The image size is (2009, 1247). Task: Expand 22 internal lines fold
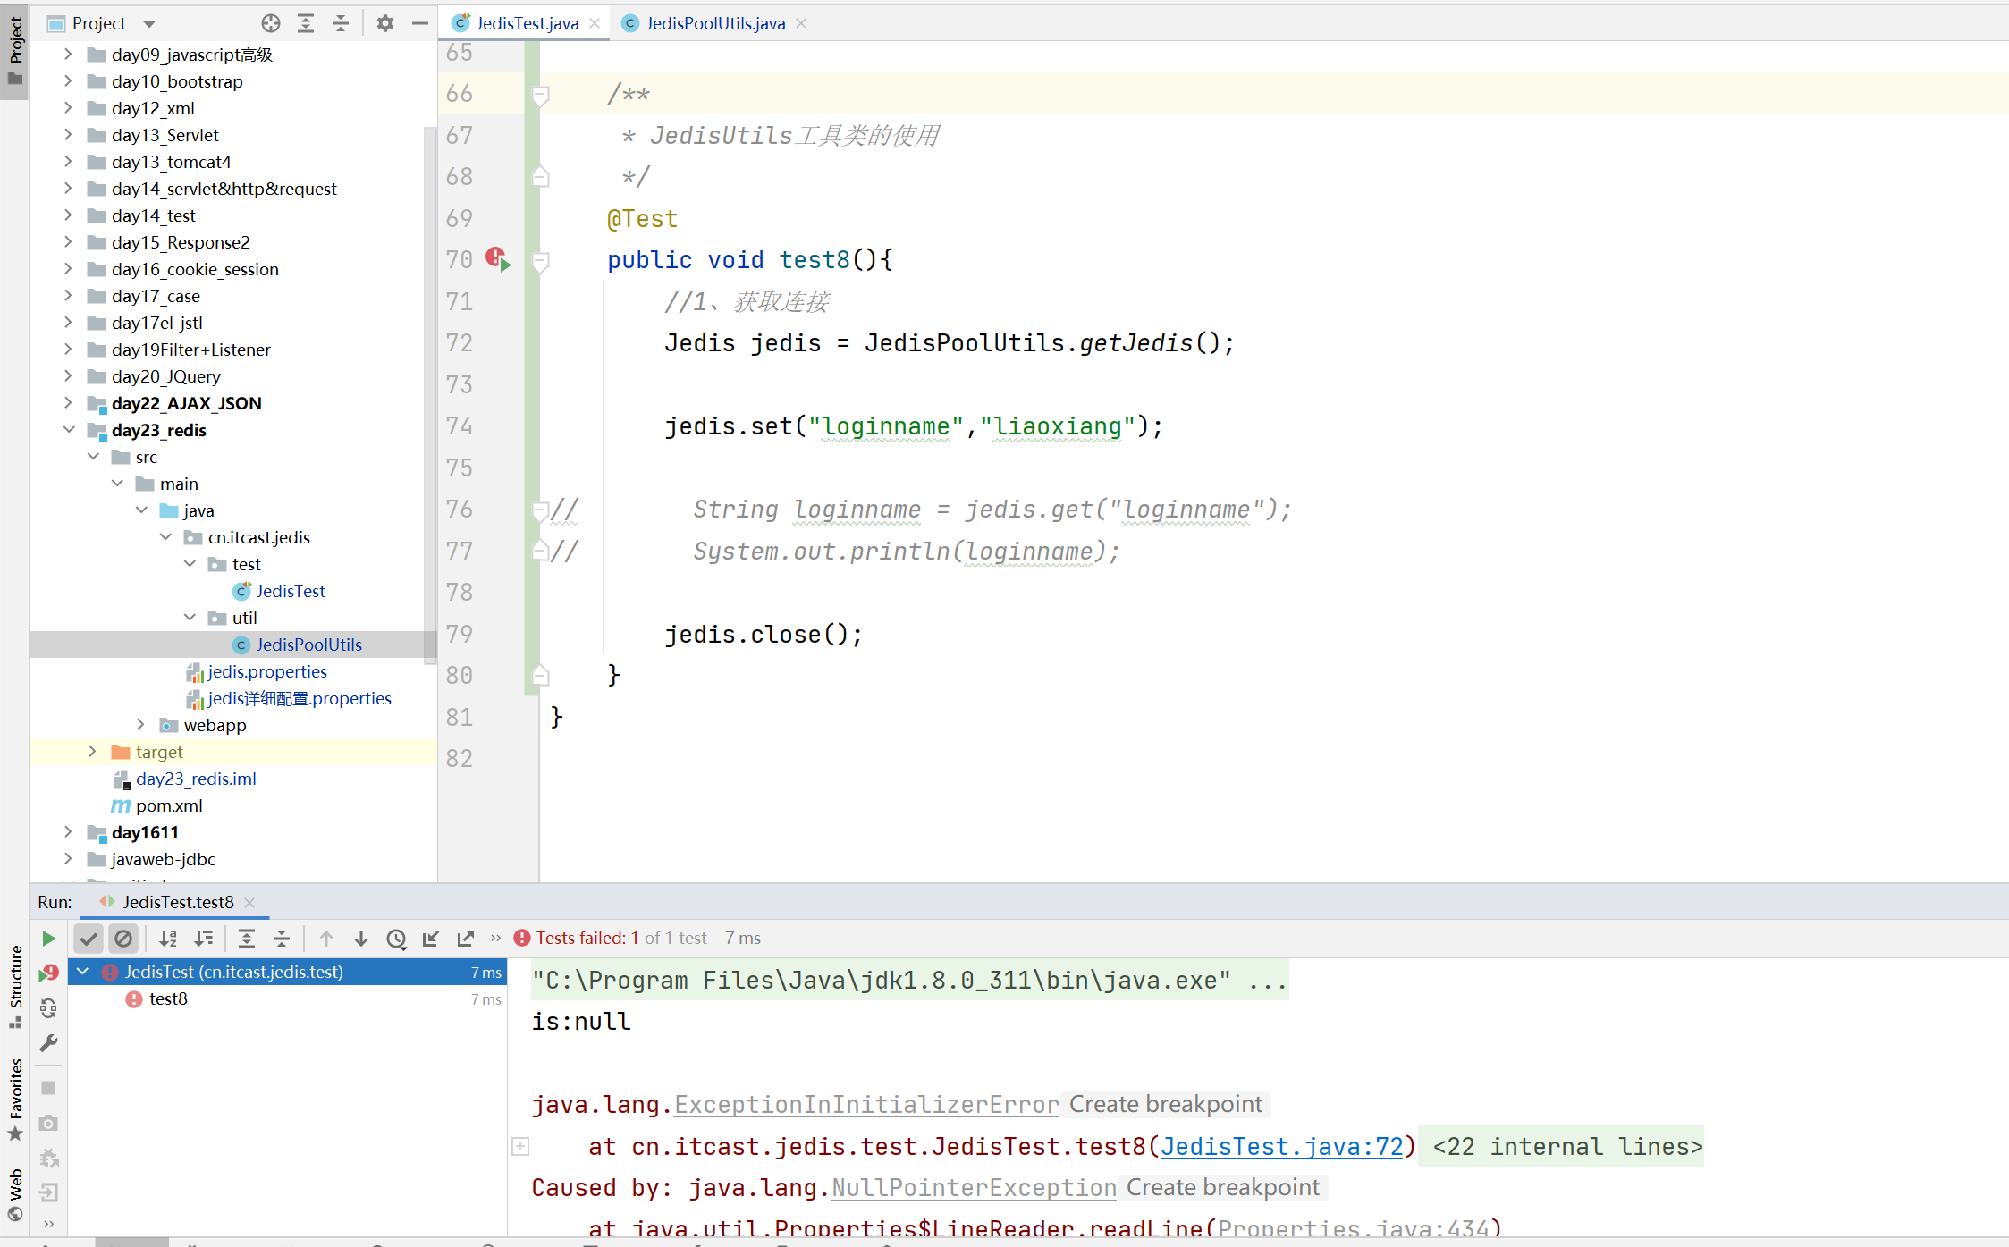tap(1566, 1147)
